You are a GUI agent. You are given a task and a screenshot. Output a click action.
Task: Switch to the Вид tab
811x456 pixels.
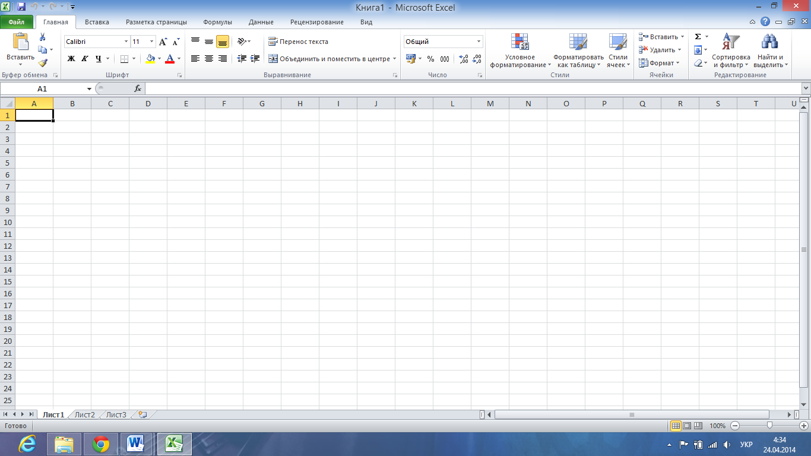366,22
